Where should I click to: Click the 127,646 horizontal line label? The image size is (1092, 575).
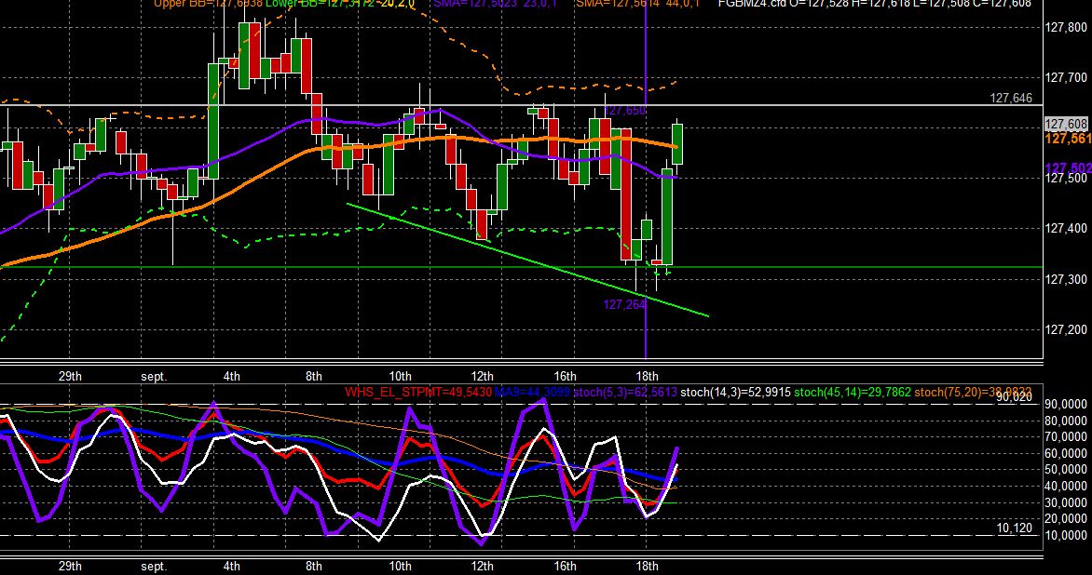point(1011,98)
